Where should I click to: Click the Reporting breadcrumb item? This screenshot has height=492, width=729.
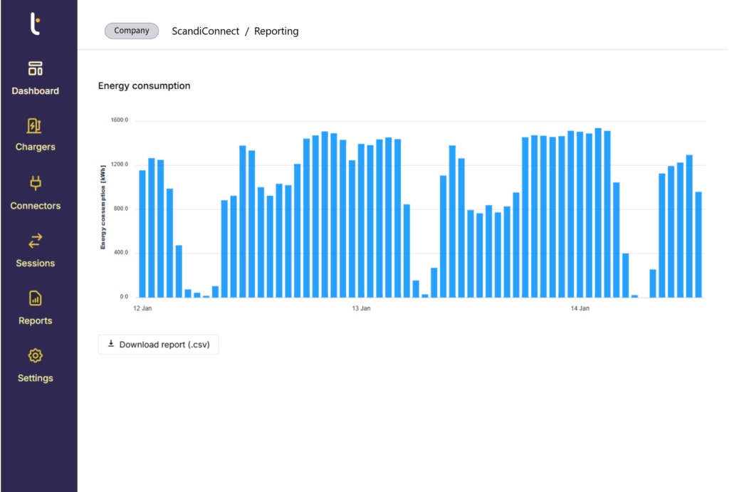[x=276, y=31]
